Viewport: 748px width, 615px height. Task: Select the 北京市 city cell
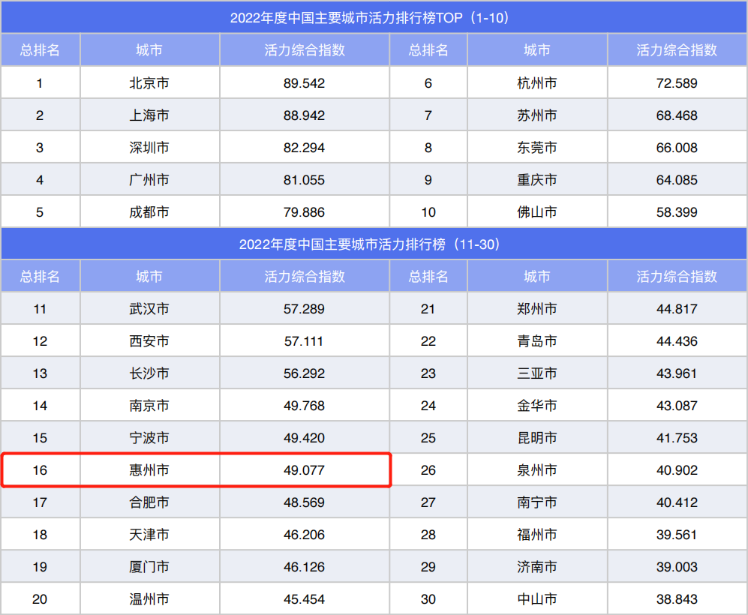click(149, 83)
